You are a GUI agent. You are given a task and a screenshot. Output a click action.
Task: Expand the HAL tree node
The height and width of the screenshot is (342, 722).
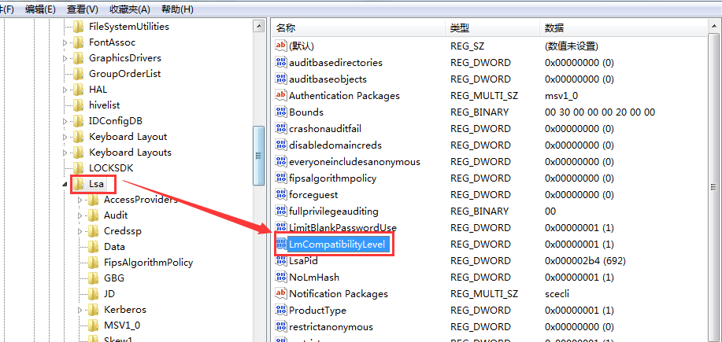(x=65, y=90)
